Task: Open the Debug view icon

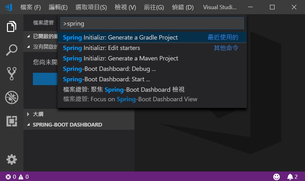Action: coord(11,97)
